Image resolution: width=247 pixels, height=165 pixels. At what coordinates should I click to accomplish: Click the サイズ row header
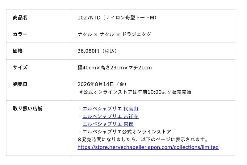[20, 68]
